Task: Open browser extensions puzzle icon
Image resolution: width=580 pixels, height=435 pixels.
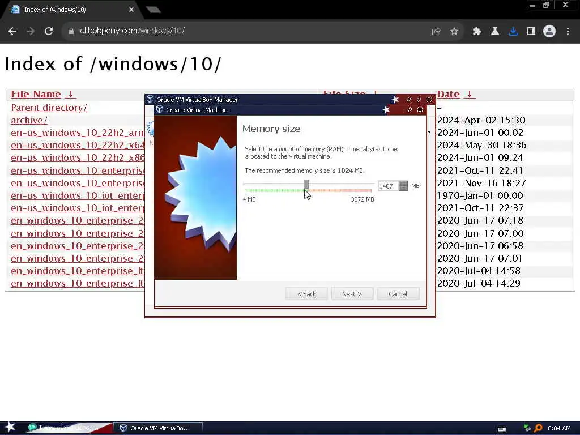Action: tap(477, 32)
